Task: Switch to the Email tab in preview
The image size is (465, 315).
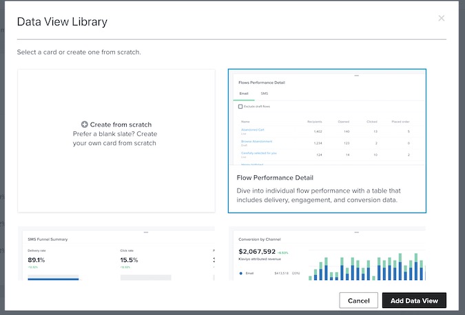Action: 244,93
